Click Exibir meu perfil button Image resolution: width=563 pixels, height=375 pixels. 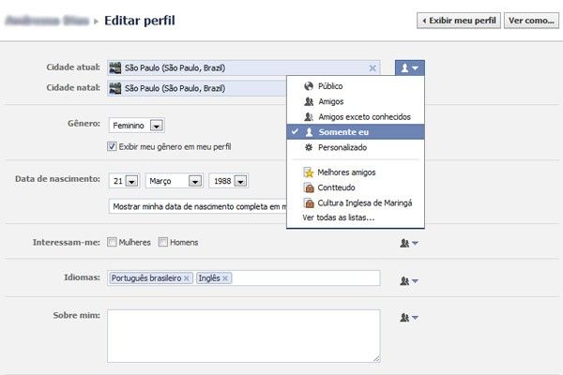click(459, 21)
